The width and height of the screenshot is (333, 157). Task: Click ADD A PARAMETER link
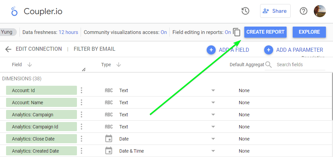pos(299,50)
